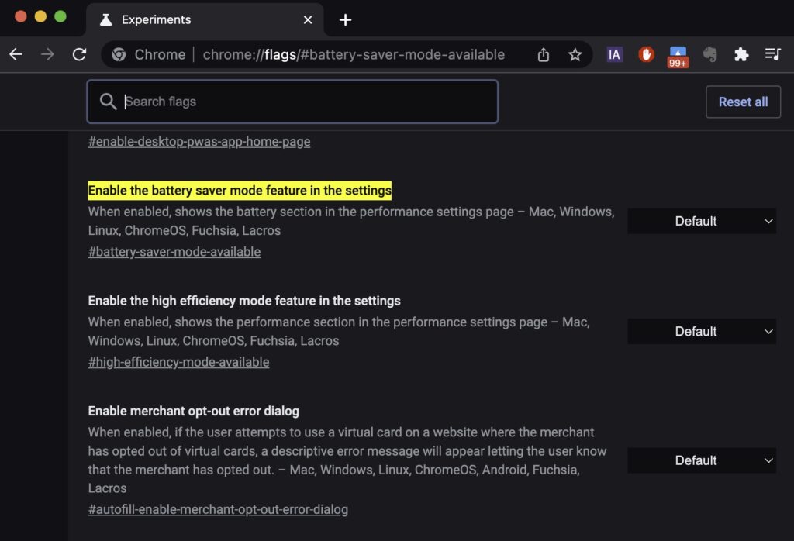This screenshot has width=794, height=541.
Task: Expand battery saver mode Default dropdown
Action: pos(701,221)
